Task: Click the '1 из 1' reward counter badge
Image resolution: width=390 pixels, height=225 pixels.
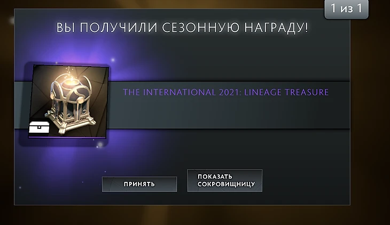Action: 346,9
